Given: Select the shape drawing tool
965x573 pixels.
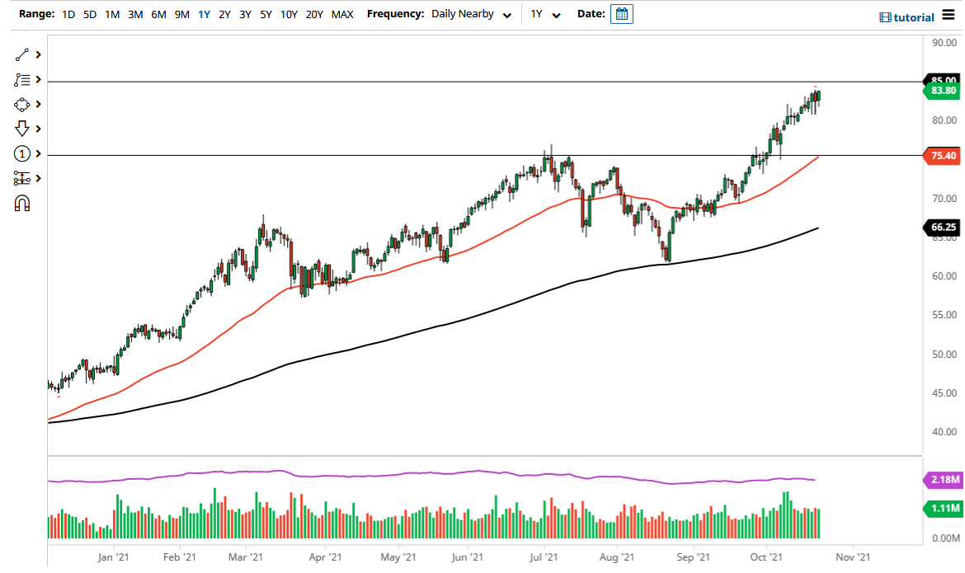Looking at the screenshot, I should point(22,104).
